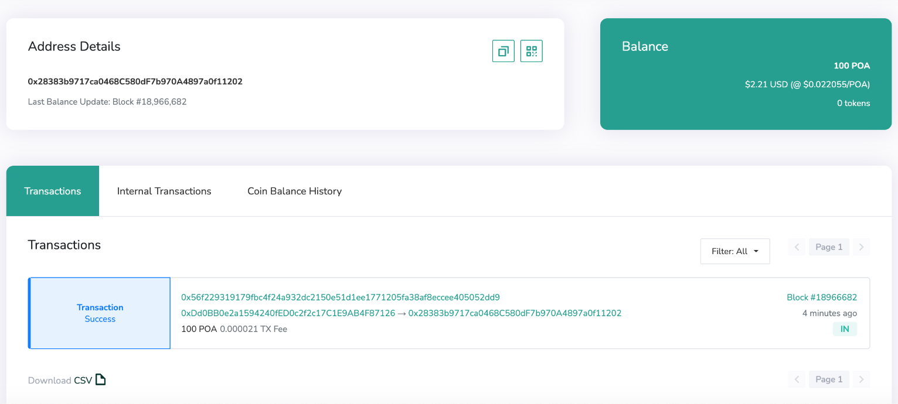Click the IN direction badge

pos(845,329)
